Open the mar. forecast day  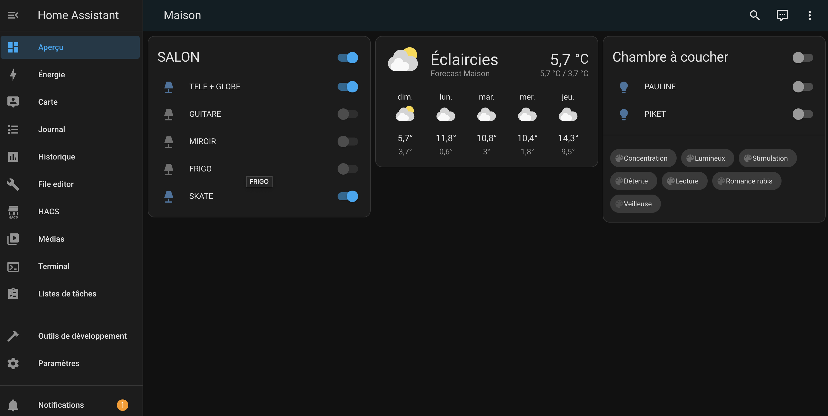click(487, 124)
